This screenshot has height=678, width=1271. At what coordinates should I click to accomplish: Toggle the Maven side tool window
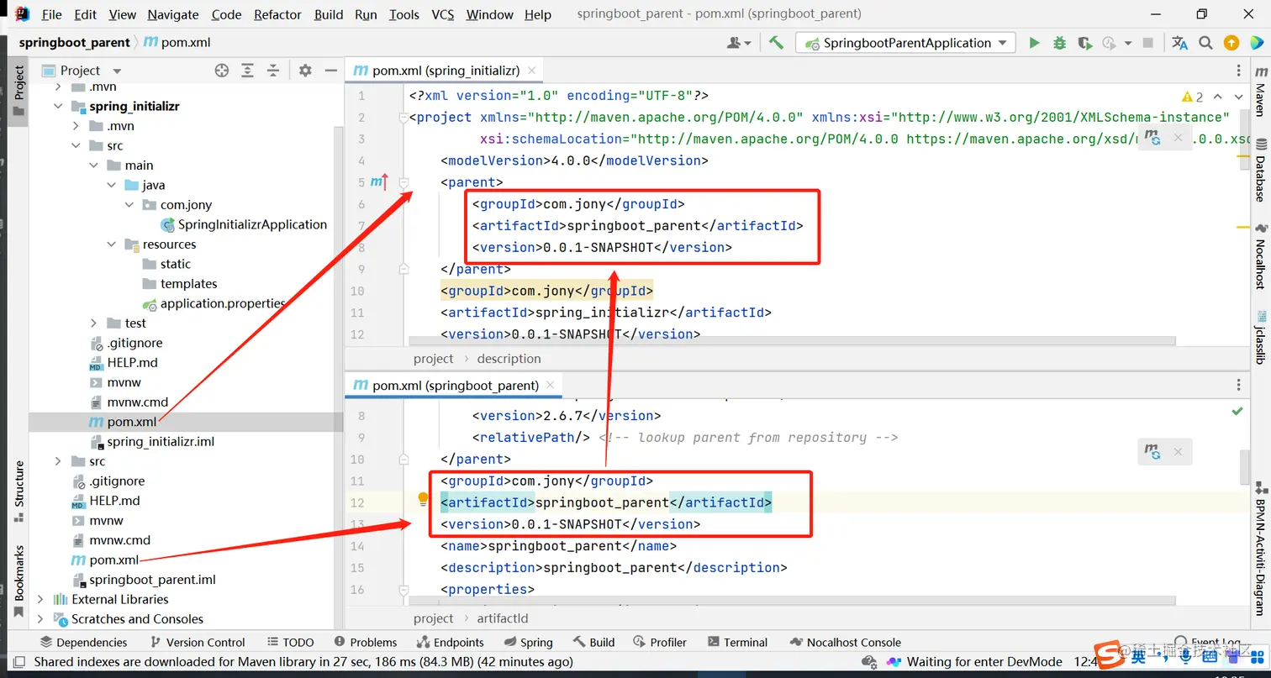click(x=1260, y=92)
